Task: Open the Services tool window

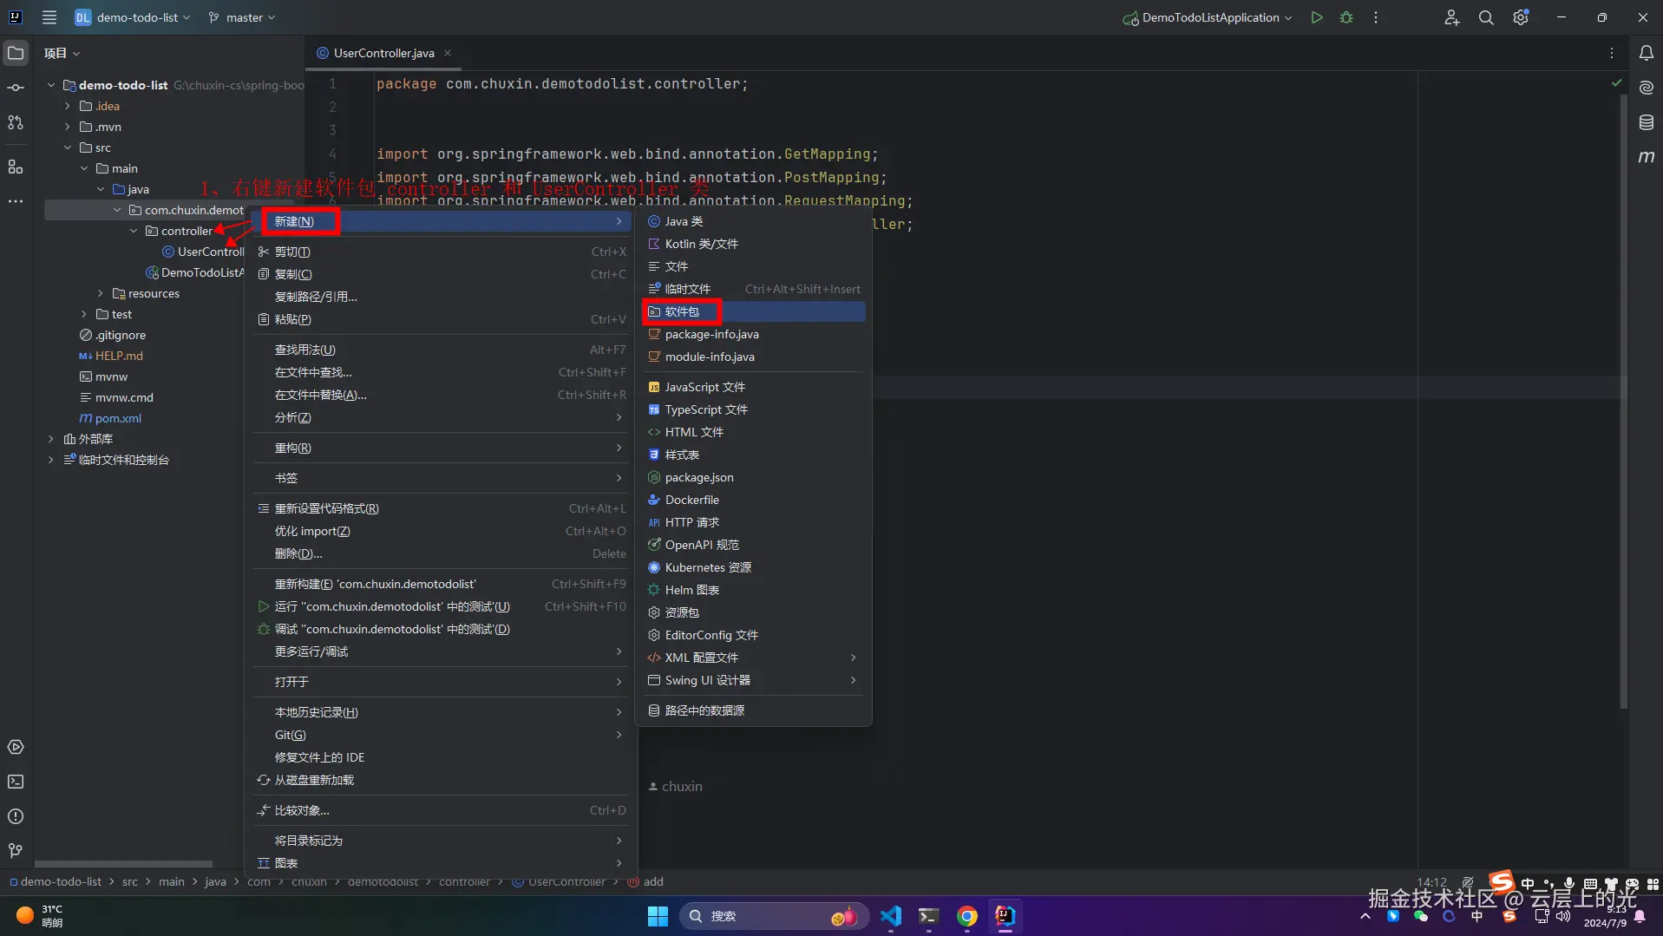Action: pos(16,747)
